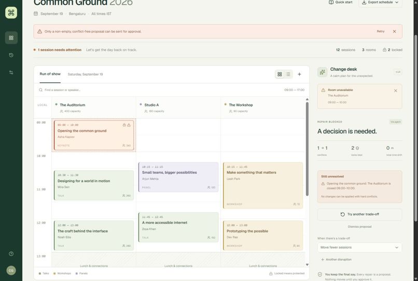
Task: Click the warning icon on the keynote card
Action: pyautogui.click(x=129, y=125)
